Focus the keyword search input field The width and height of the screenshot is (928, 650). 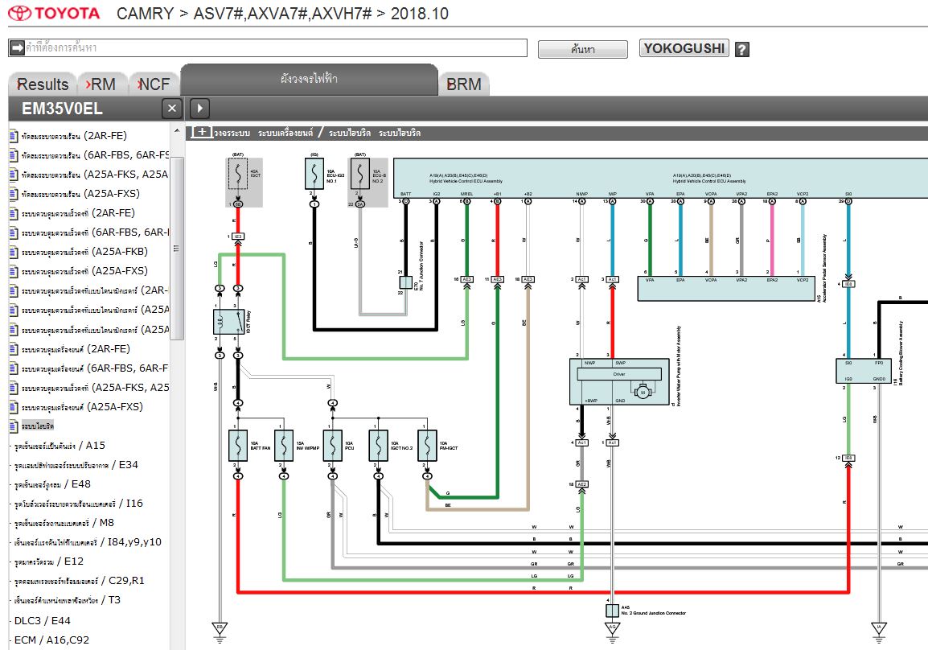273,48
